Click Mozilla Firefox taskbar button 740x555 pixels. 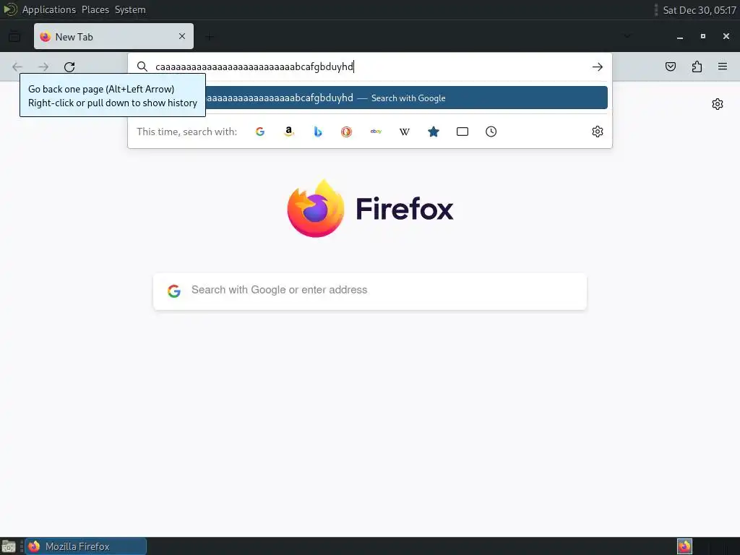pos(86,546)
